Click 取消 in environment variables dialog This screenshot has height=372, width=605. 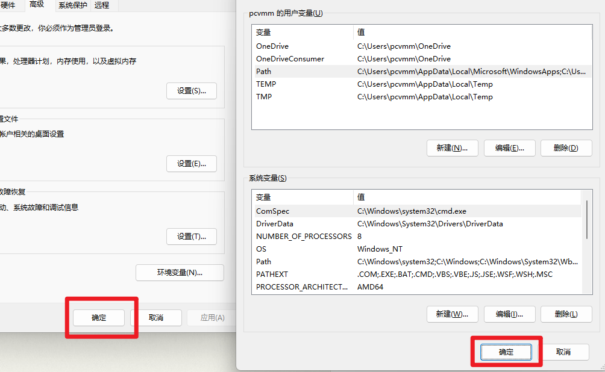(x=563, y=352)
